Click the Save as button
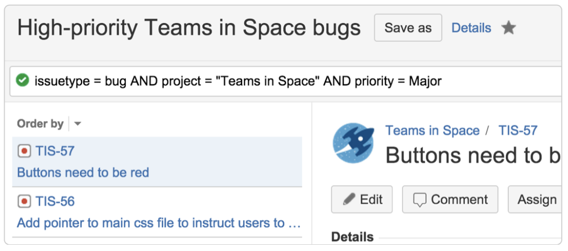This screenshot has height=251, width=568. [x=408, y=28]
